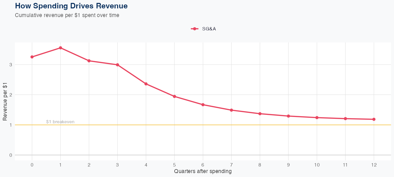The image size is (394, 177).
Task: Pick the SG&A marker at quarter 5
Action: point(174,96)
